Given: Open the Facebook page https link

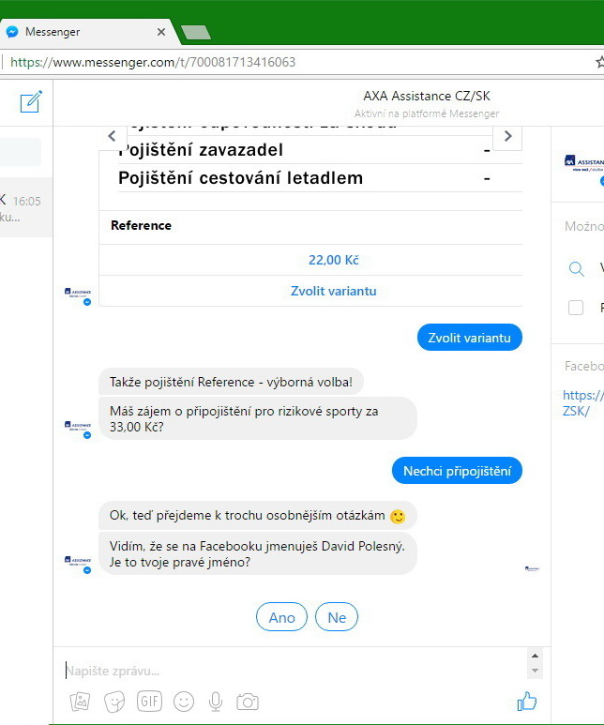Looking at the screenshot, I should tap(582, 402).
